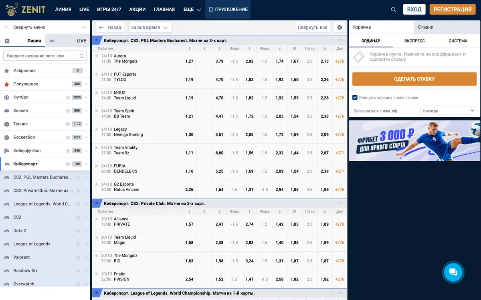The image size is (481, 300).
Task: Toggle 'Очищать корзину после ставки' checkbox
Action: click(355, 97)
